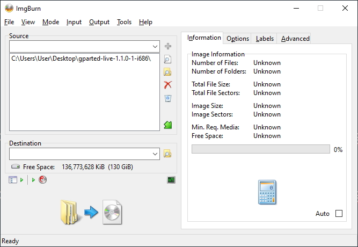Show the log window monitor icon

[x=171, y=180]
